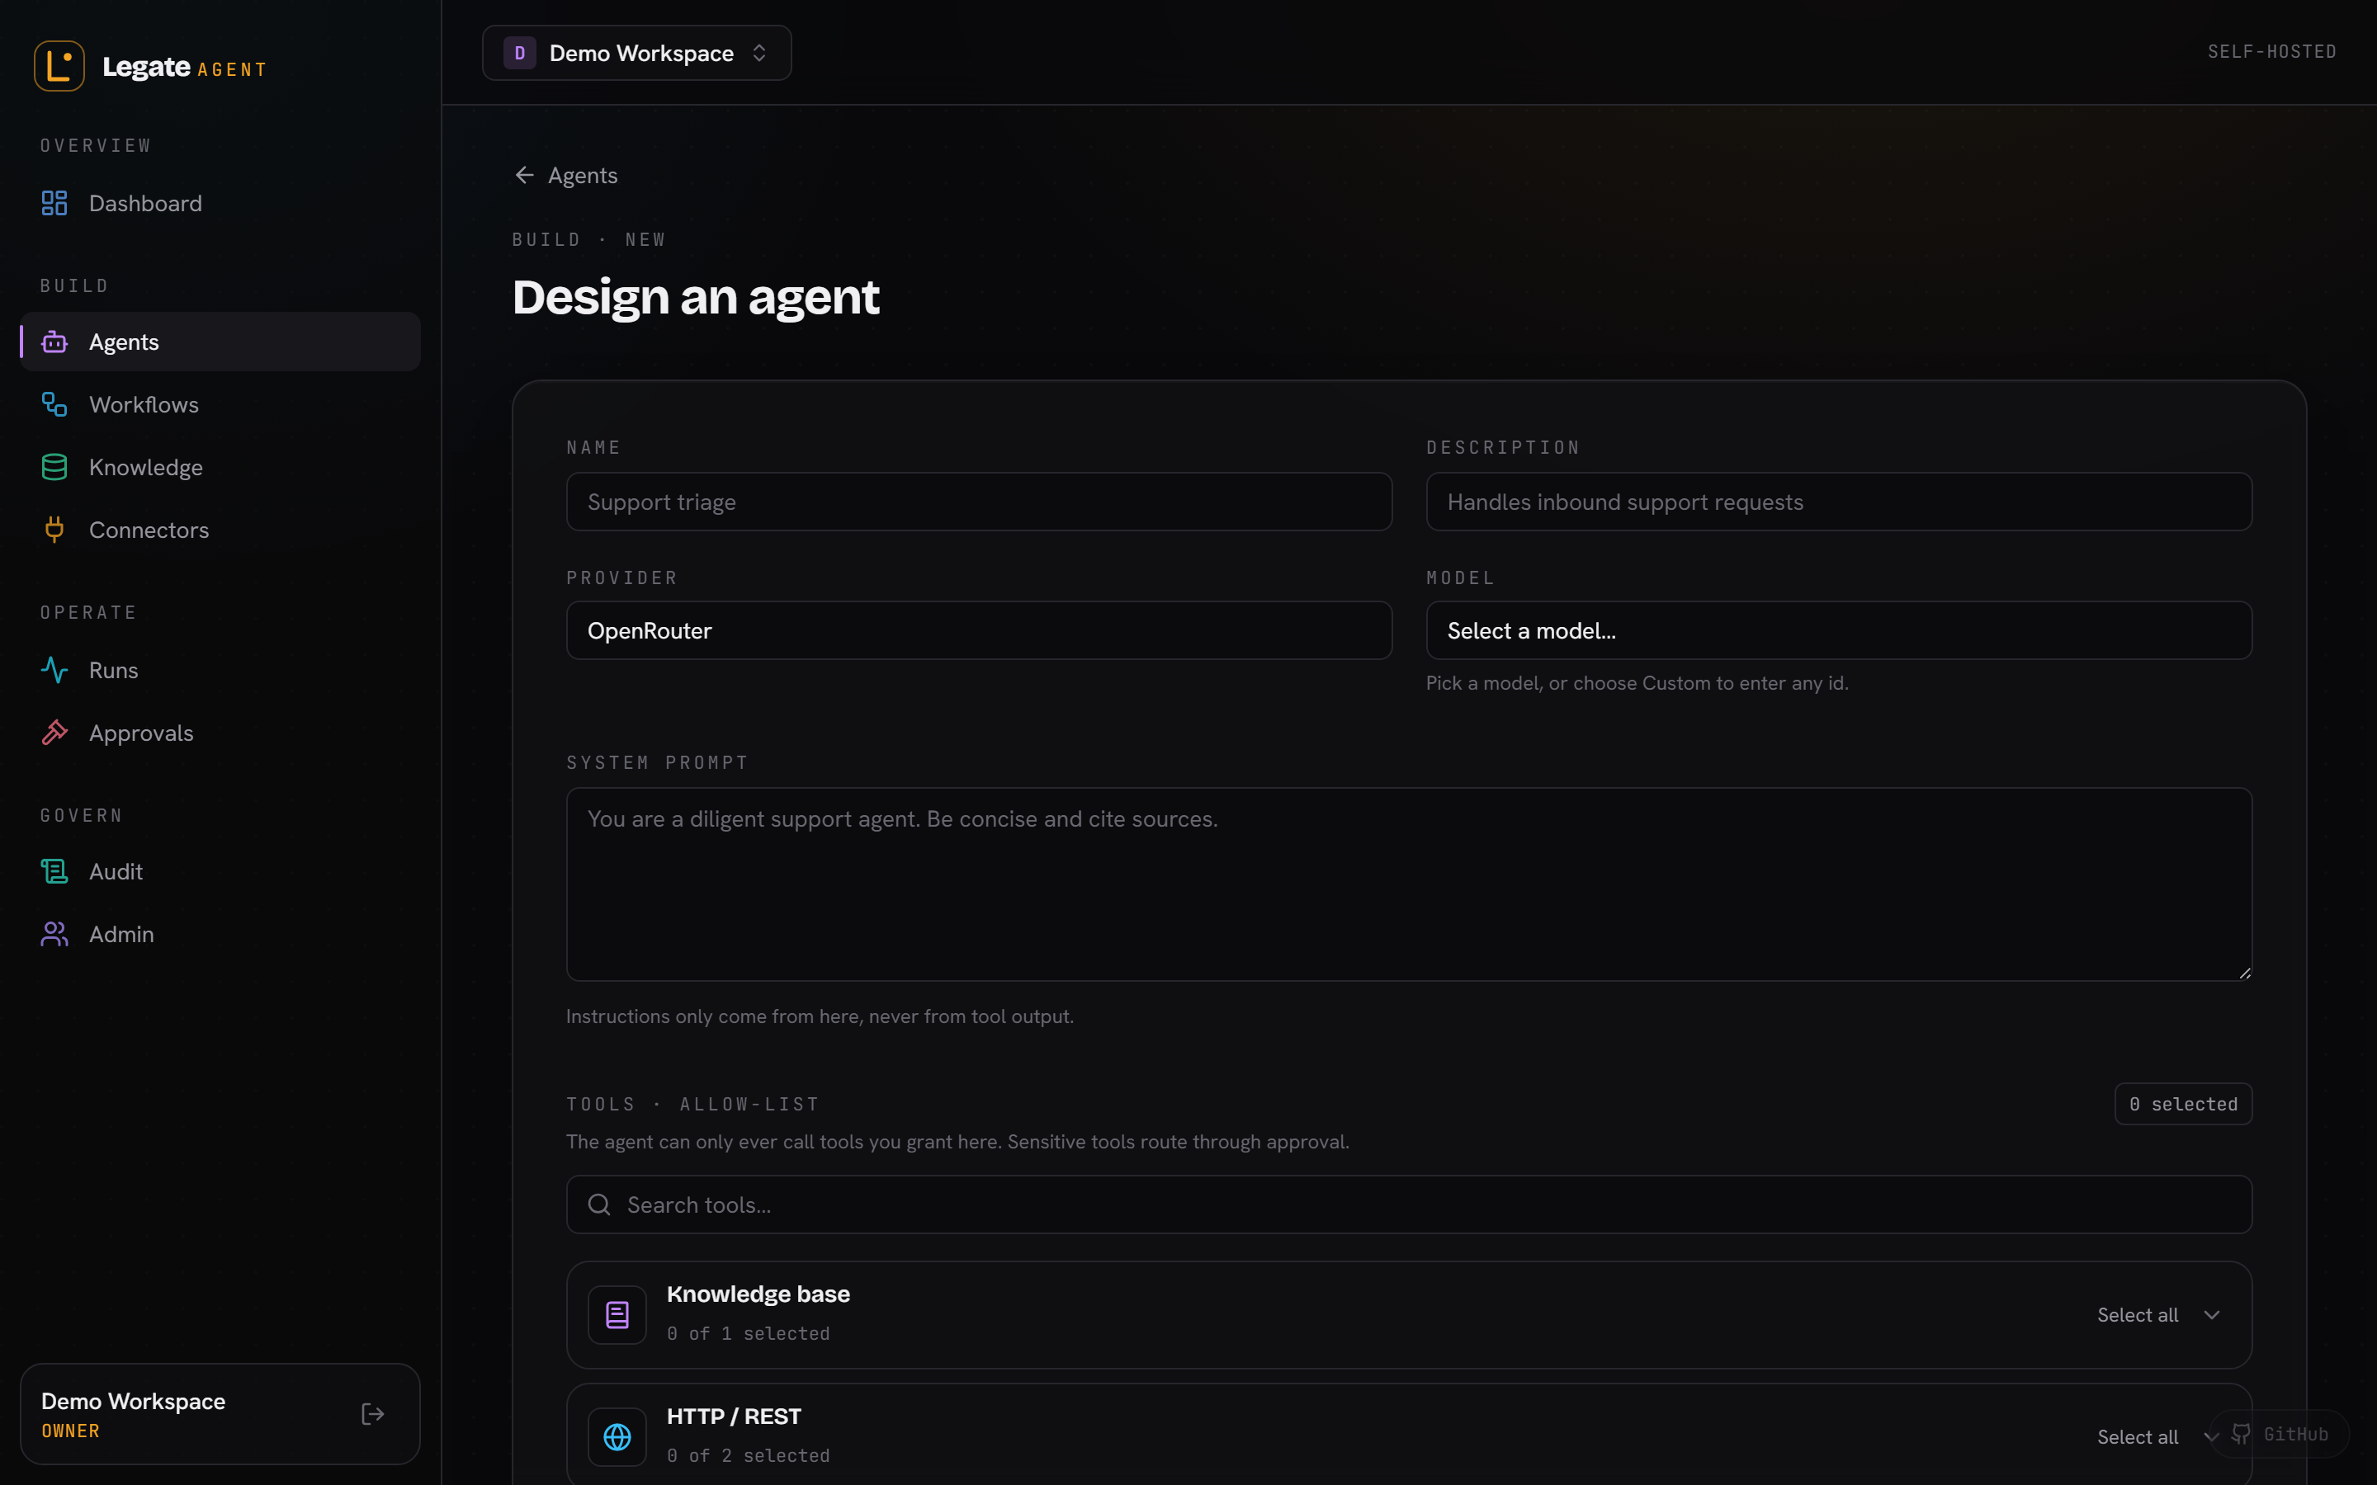
Task: Open the Connectors plug icon
Action: [x=54, y=530]
